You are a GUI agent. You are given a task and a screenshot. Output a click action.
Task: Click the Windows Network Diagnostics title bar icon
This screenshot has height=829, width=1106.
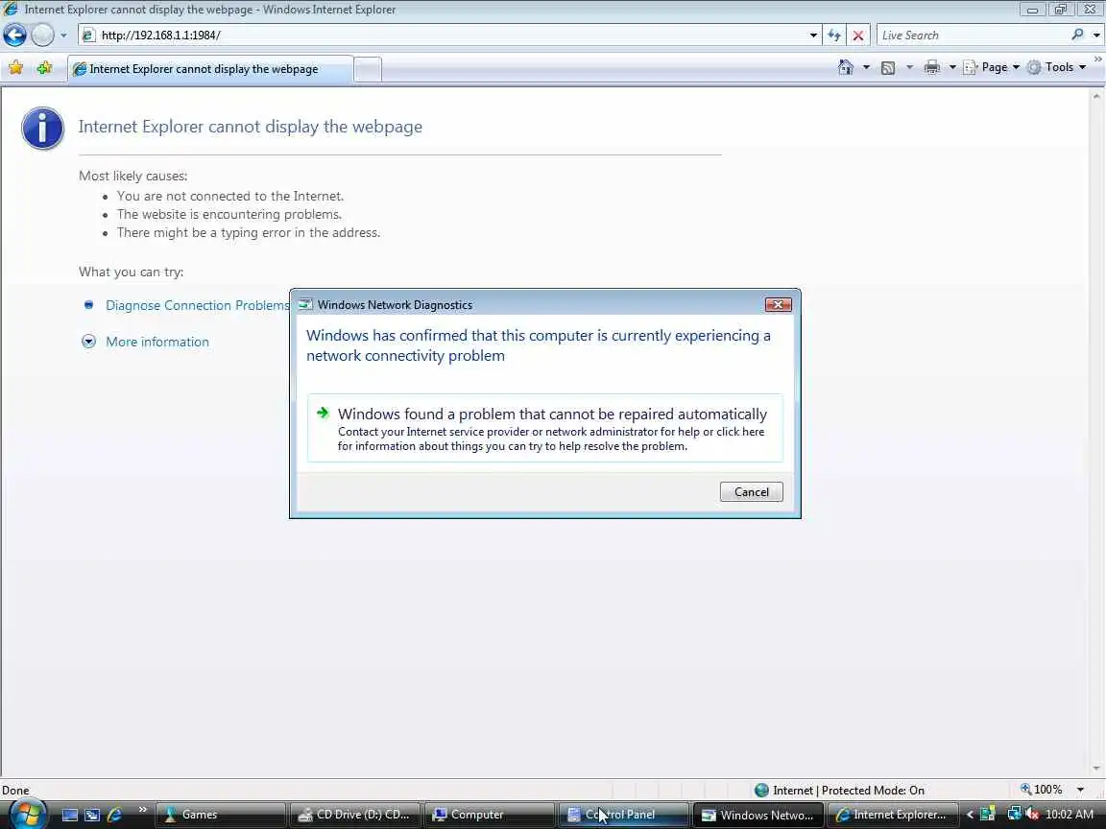[304, 304]
